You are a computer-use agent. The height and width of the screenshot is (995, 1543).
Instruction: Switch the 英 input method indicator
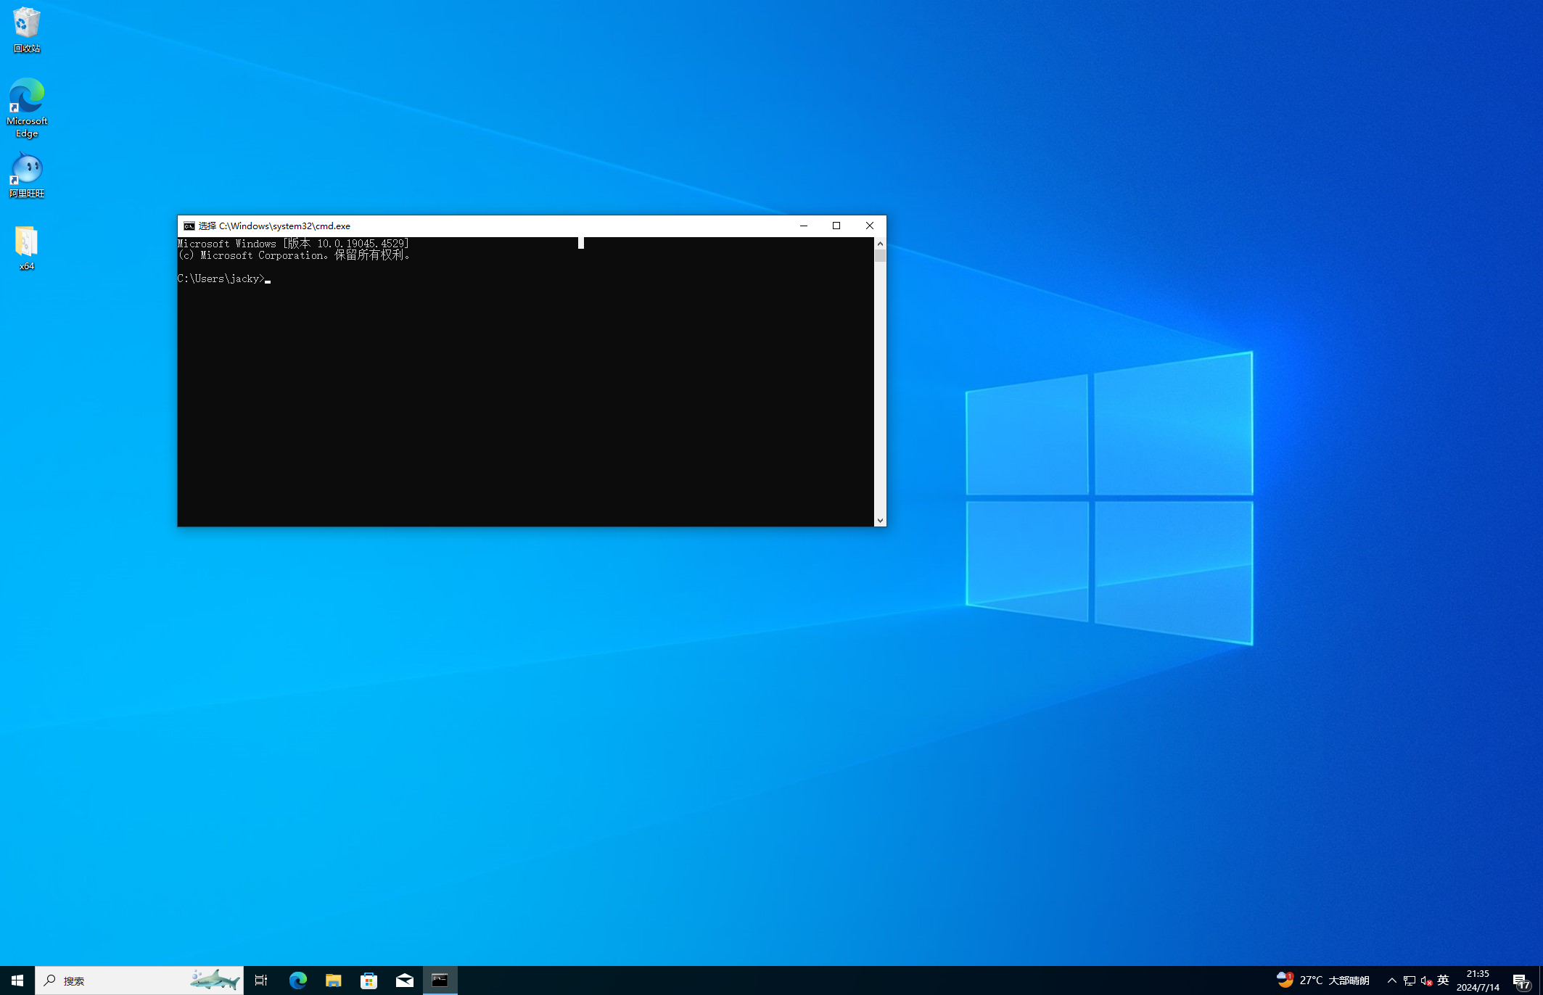click(1443, 980)
